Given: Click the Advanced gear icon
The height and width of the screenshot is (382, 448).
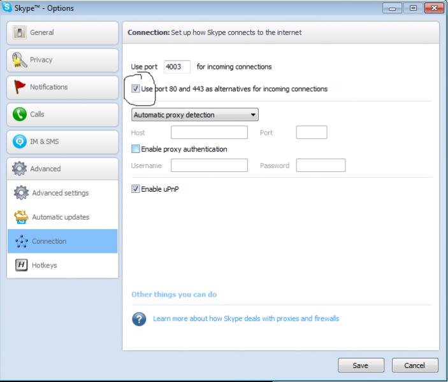Looking at the screenshot, I should coord(19,169).
